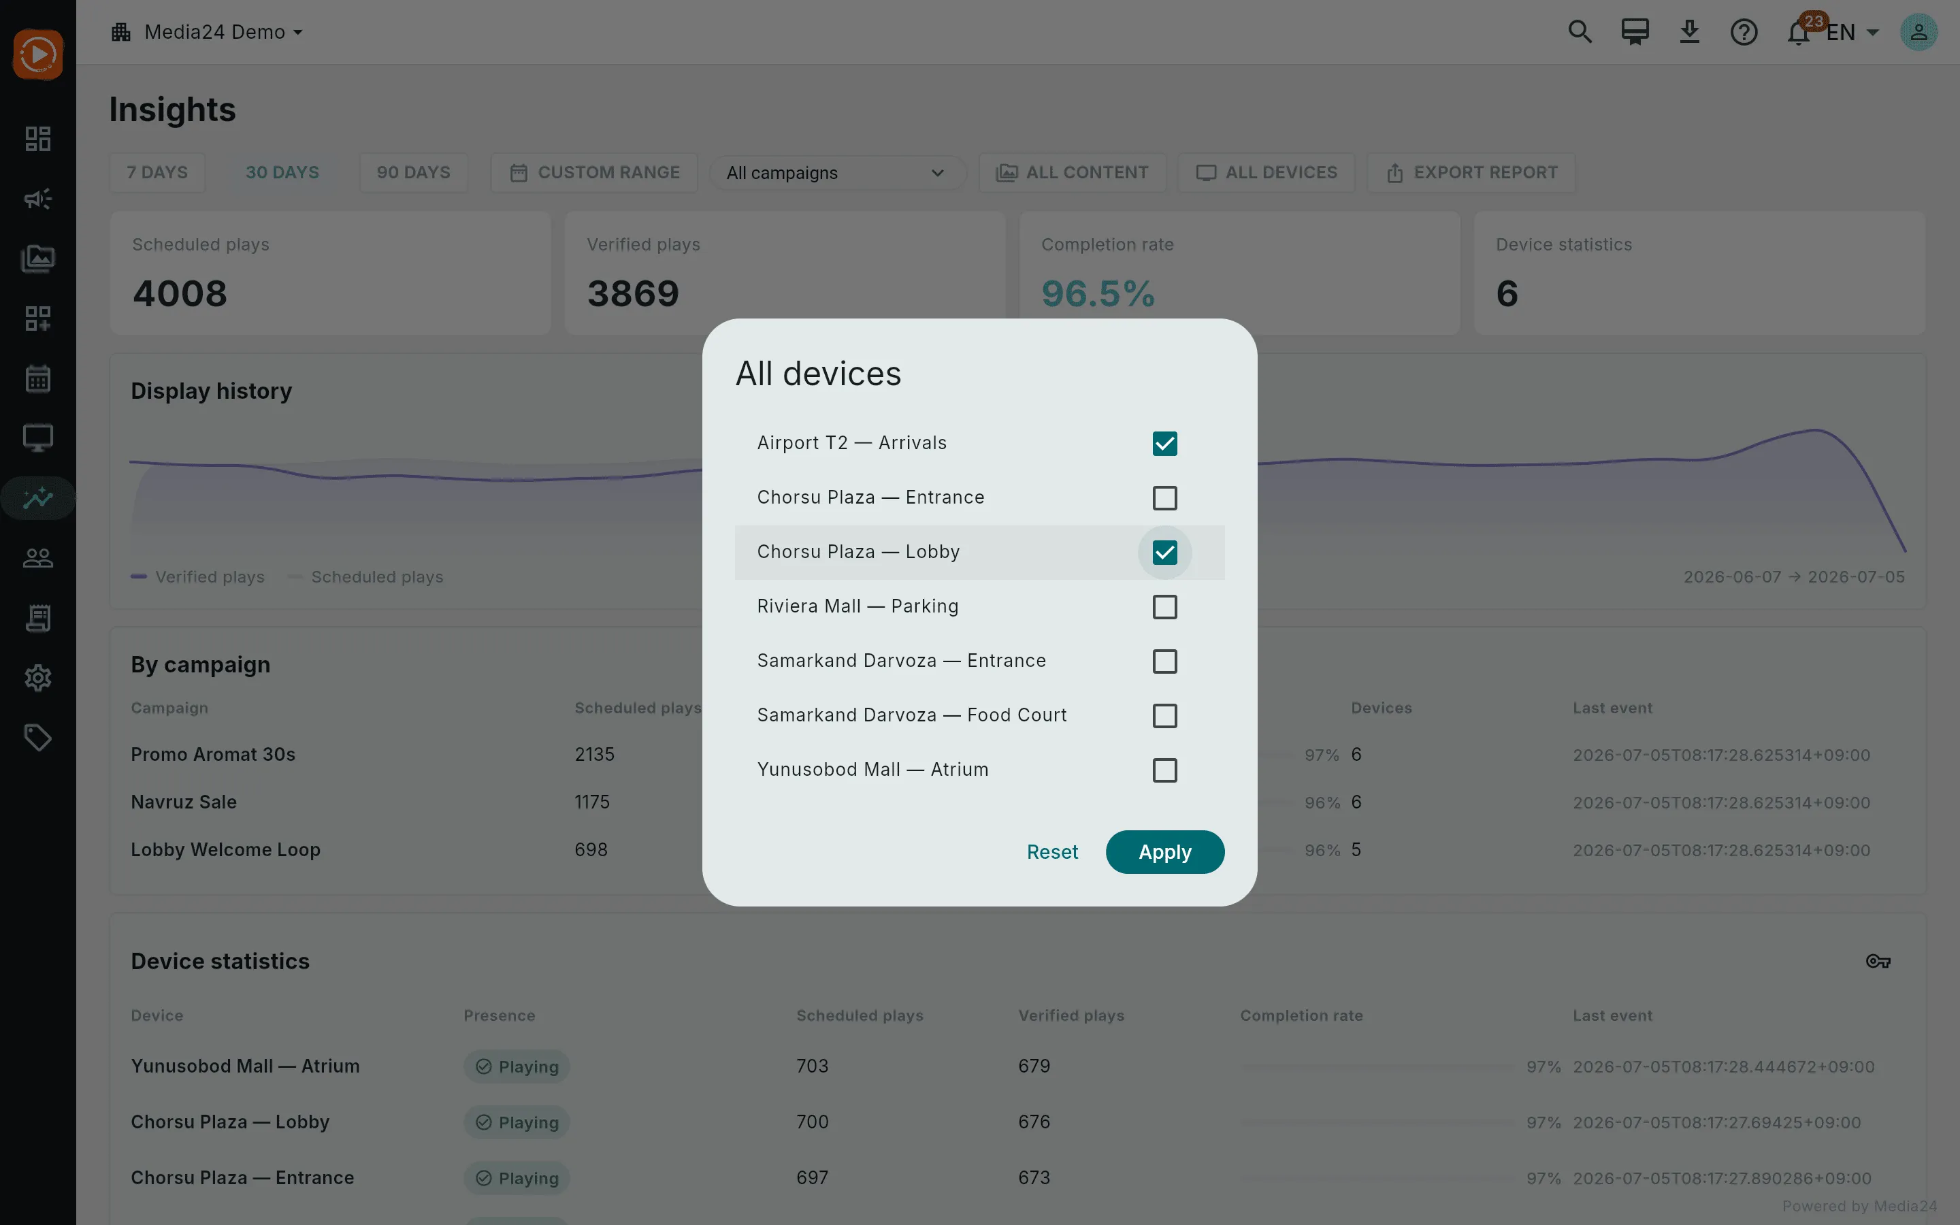1960x1225 pixels.
Task: Select the Chorsu Plaza — Entrance row
Action: (979, 497)
